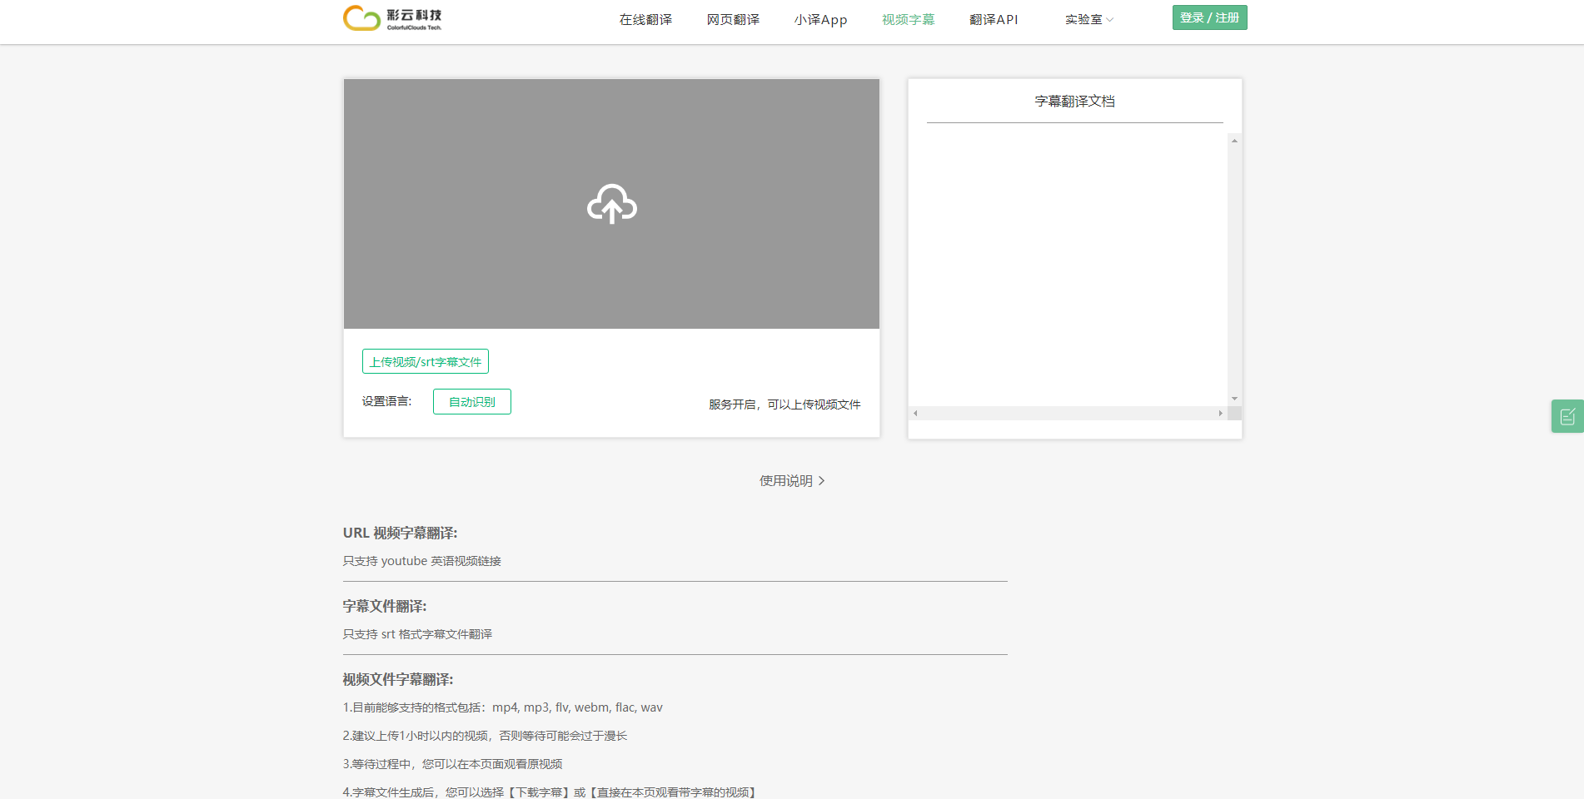Click the down arrow of the document scrollbar
The image size is (1584, 799).
[x=1234, y=399]
